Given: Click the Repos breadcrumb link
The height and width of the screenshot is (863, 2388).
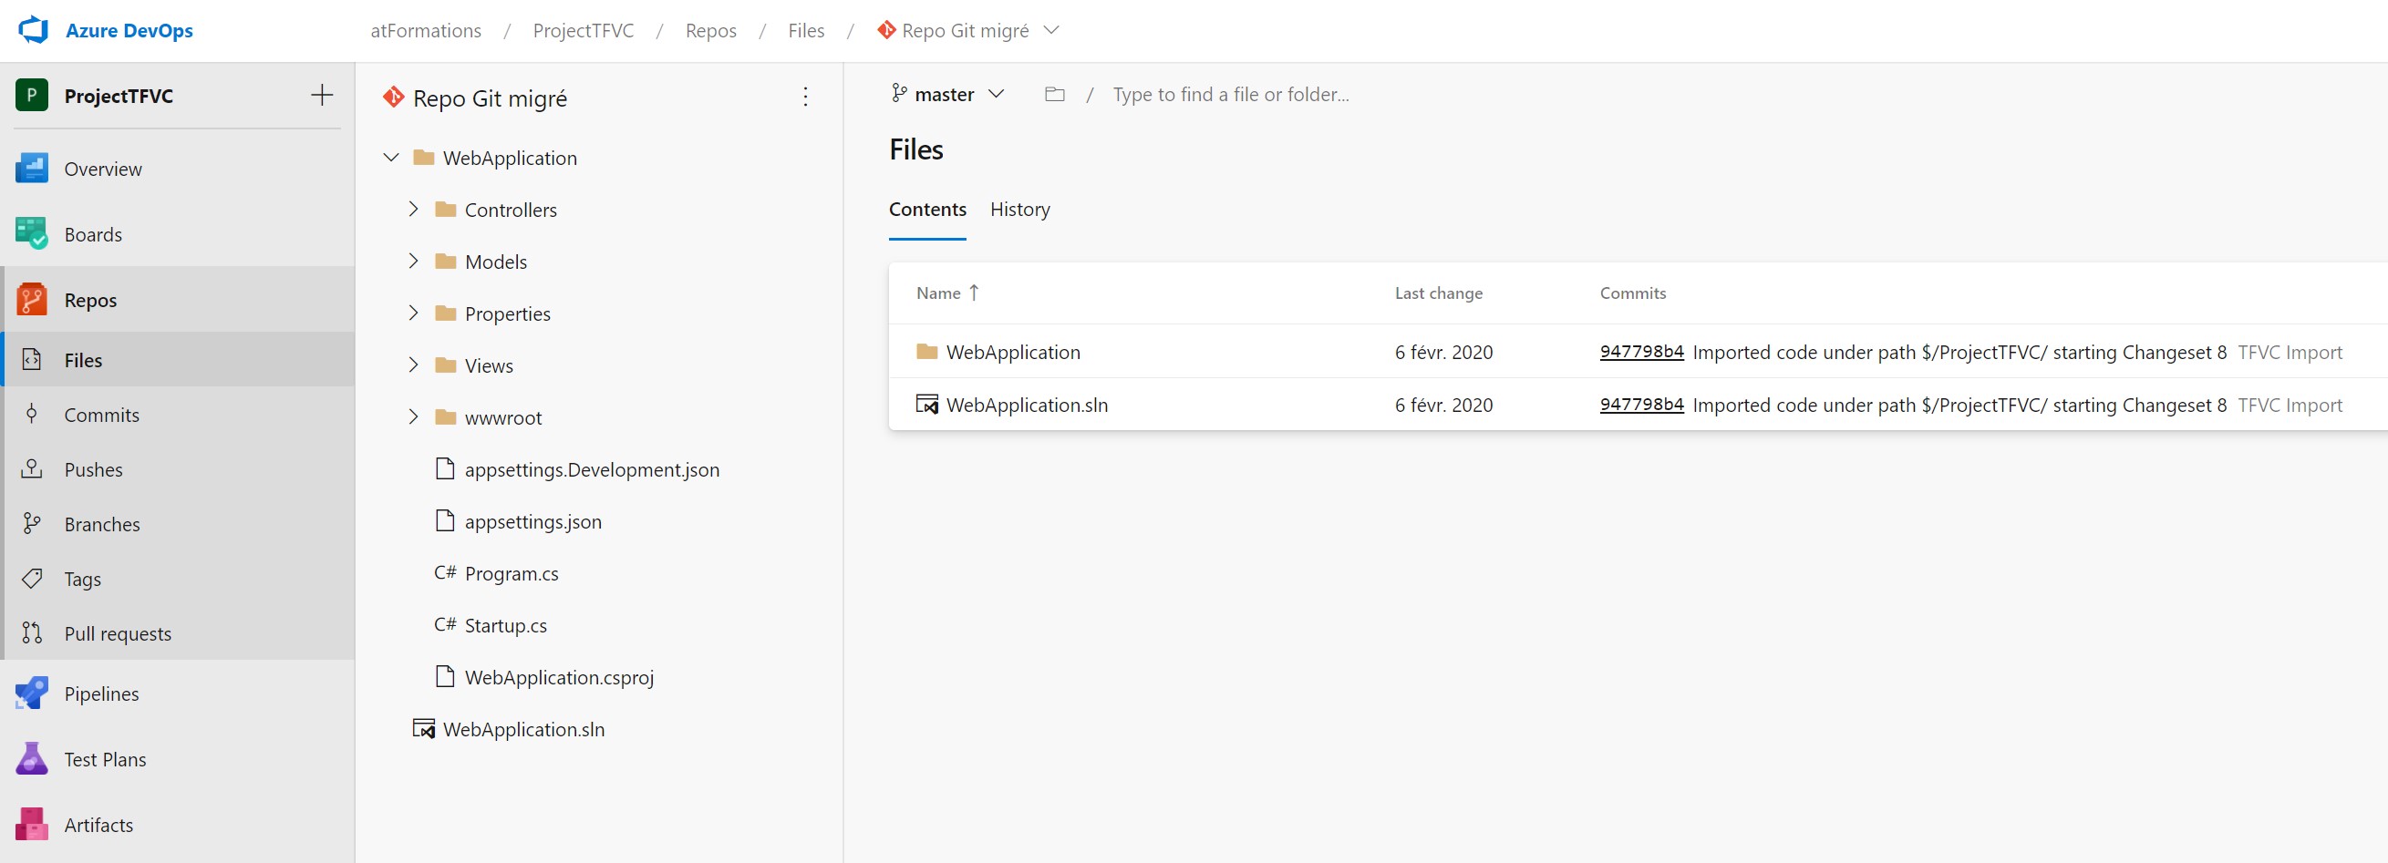Looking at the screenshot, I should (x=711, y=31).
